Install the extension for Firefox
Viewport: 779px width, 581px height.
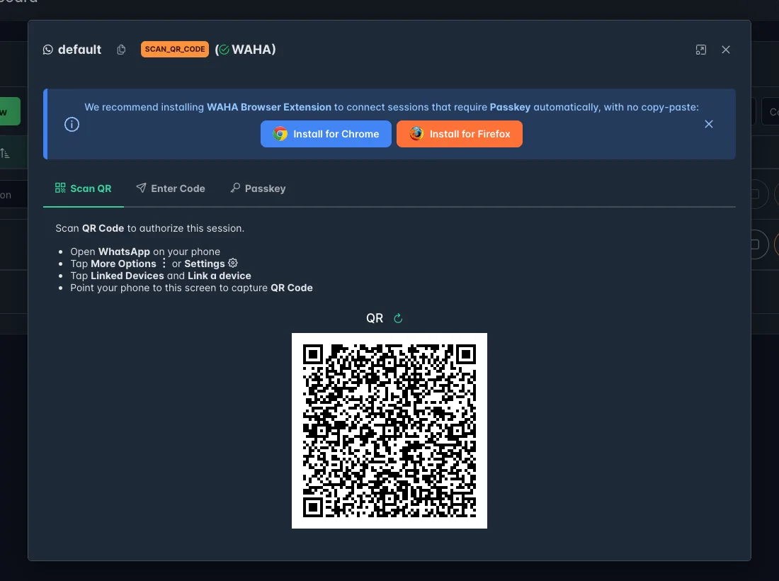tap(460, 134)
